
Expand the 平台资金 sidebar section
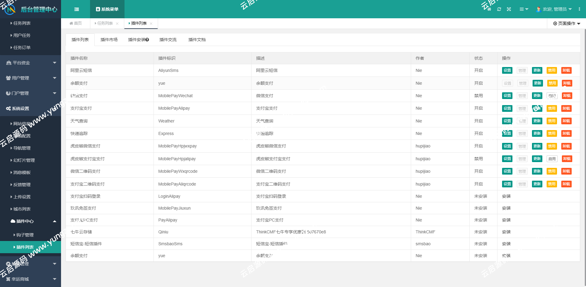coord(31,62)
